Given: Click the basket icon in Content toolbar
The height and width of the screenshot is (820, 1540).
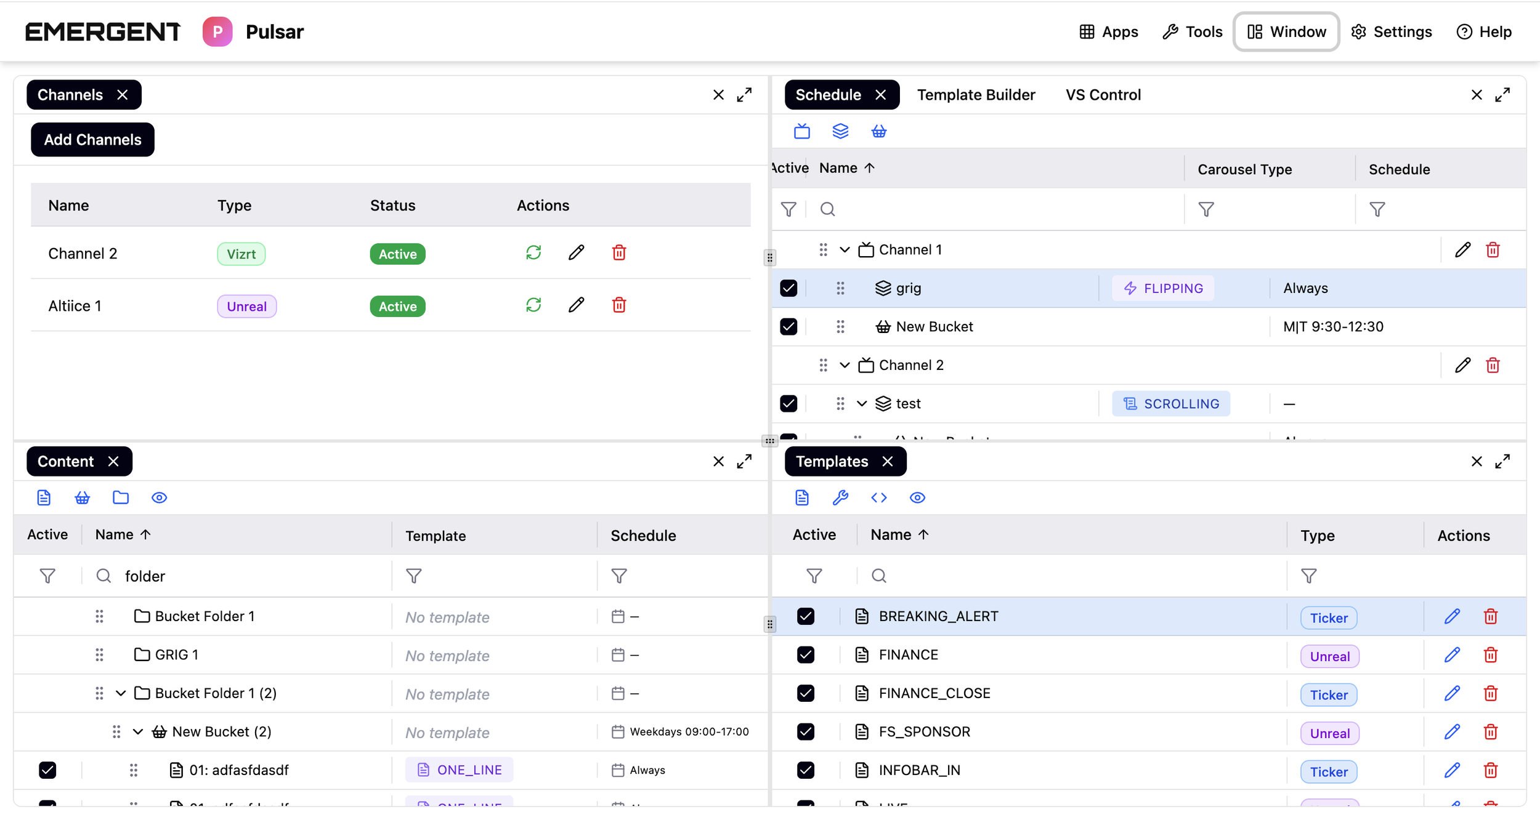Looking at the screenshot, I should [x=82, y=497].
